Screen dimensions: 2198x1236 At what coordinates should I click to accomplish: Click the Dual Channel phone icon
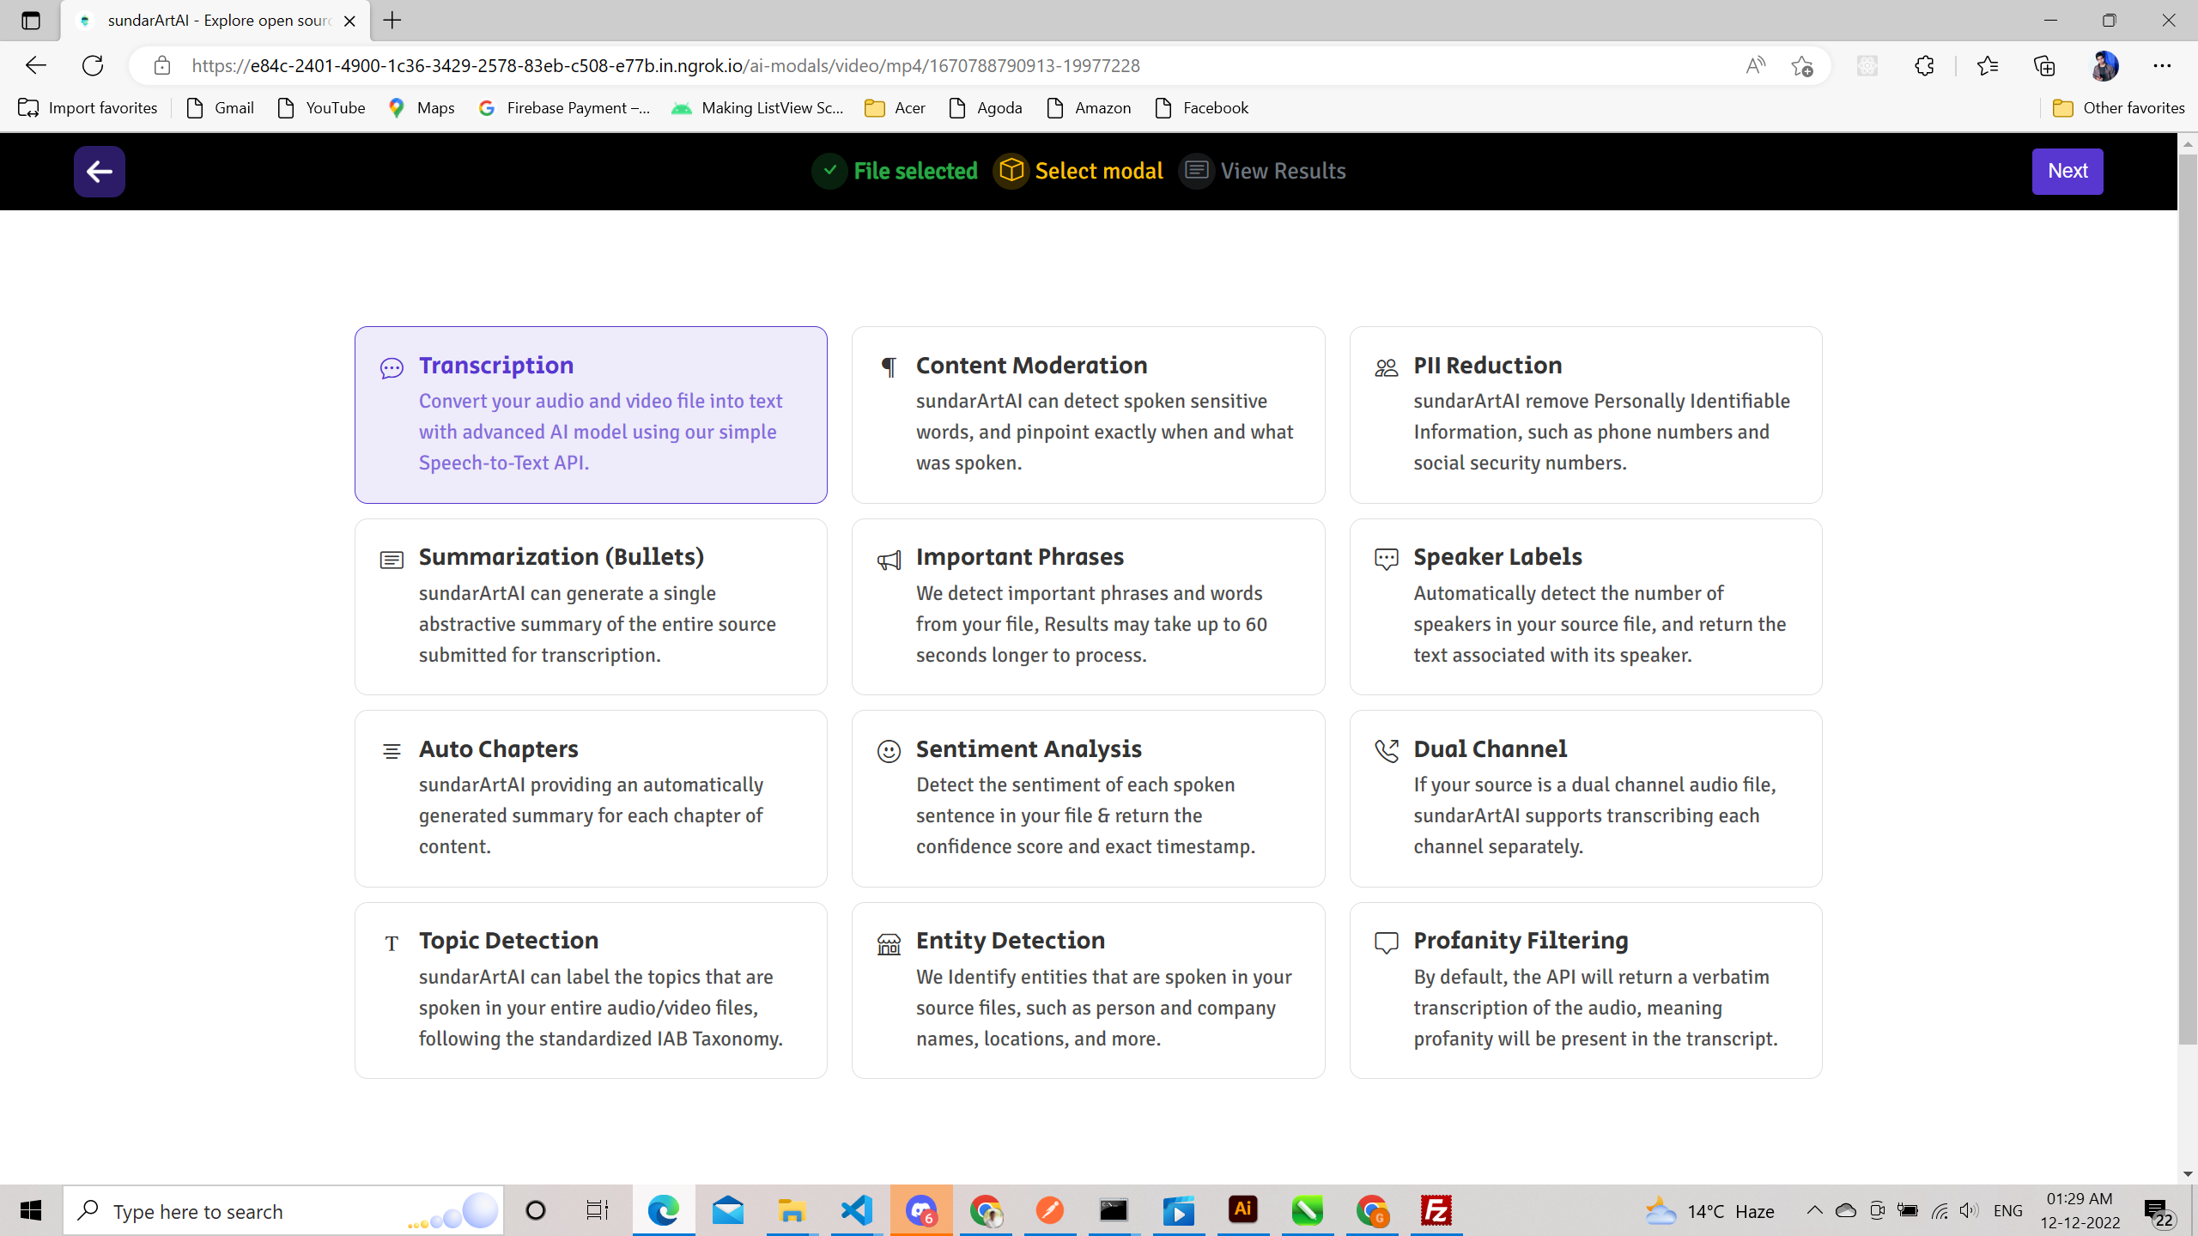(x=1386, y=752)
